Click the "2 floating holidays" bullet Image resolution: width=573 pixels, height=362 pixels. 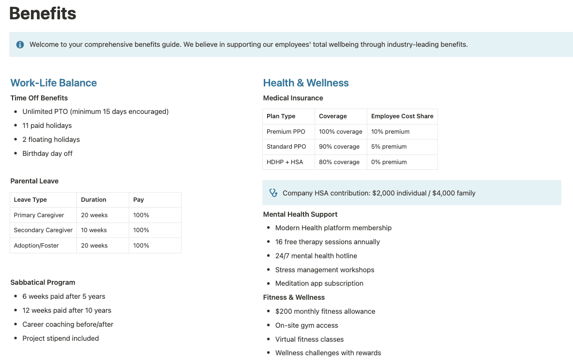[x=51, y=139]
